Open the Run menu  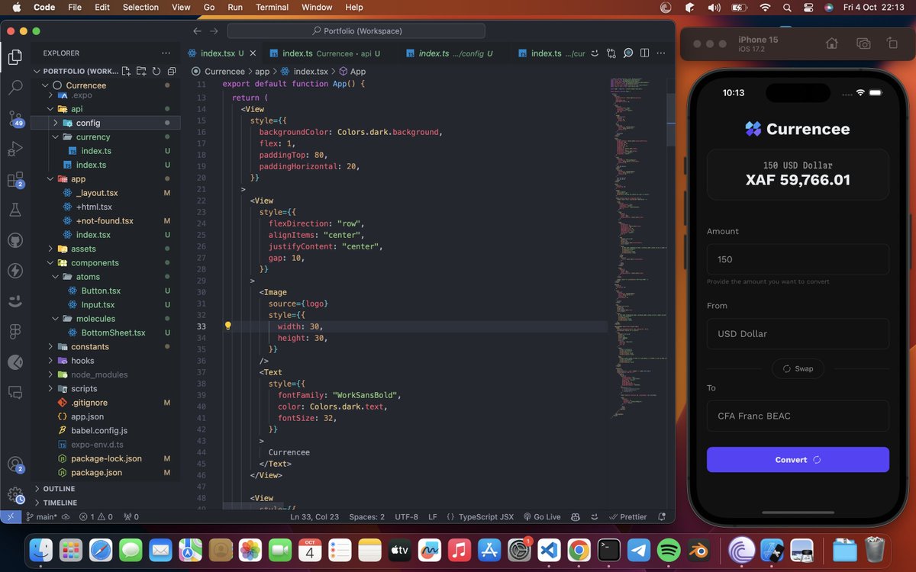[235, 8]
